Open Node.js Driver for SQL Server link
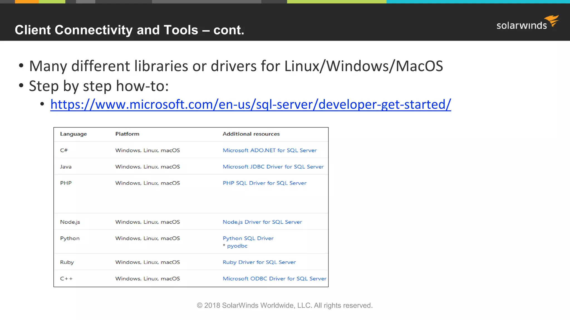This screenshot has width=570, height=320. click(x=262, y=222)
